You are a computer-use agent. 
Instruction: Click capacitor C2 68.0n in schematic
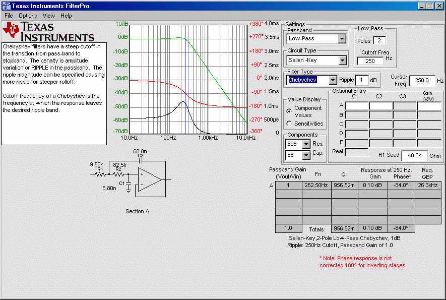140,161
